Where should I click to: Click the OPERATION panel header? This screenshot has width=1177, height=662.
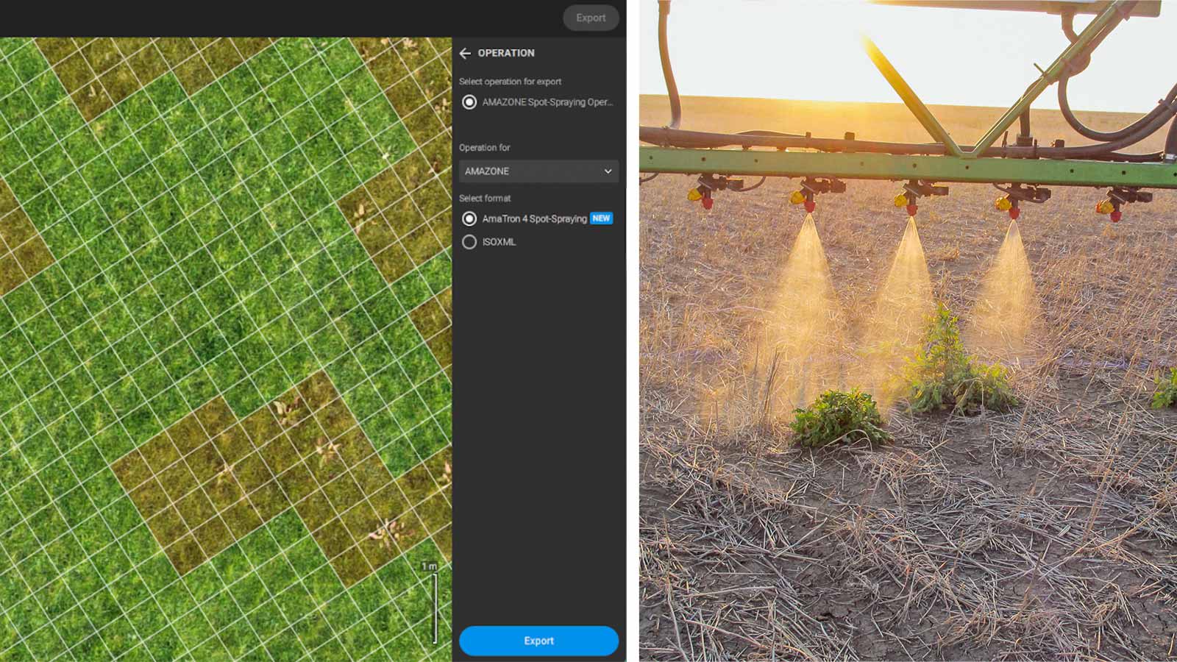(x=508, y=53)
